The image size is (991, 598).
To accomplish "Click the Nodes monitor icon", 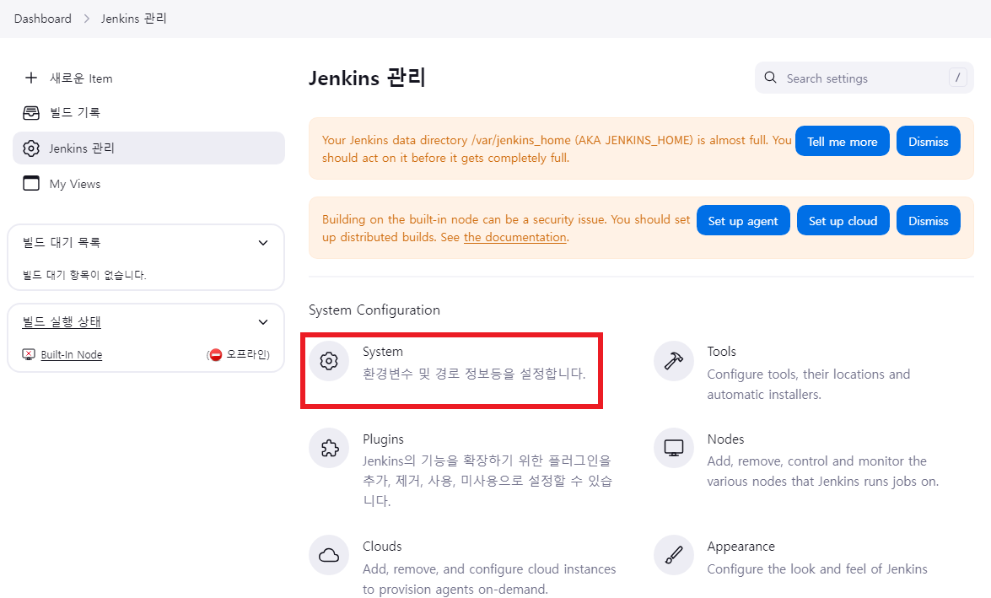I will [674, 448].
